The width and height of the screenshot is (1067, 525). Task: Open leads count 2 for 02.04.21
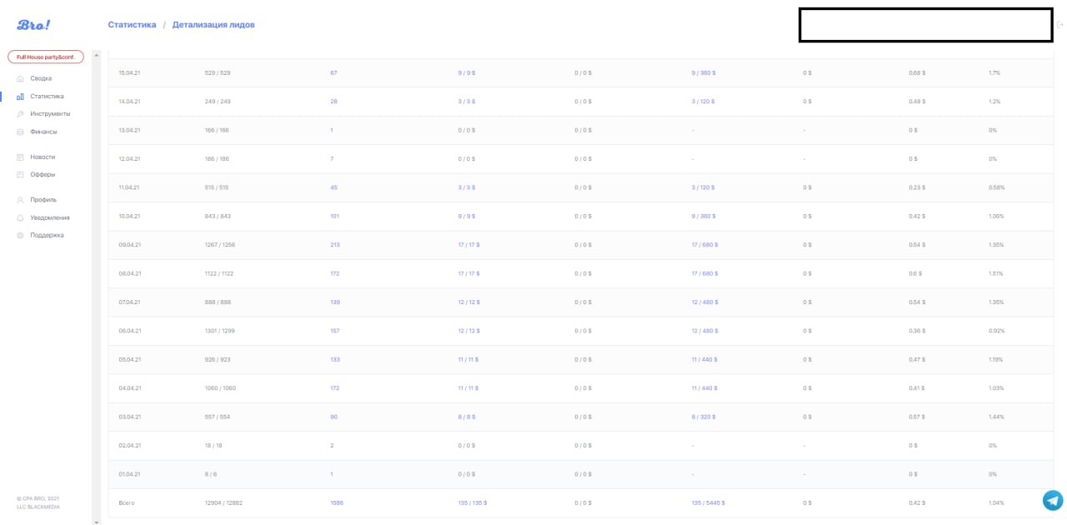(x=332, y=446)
